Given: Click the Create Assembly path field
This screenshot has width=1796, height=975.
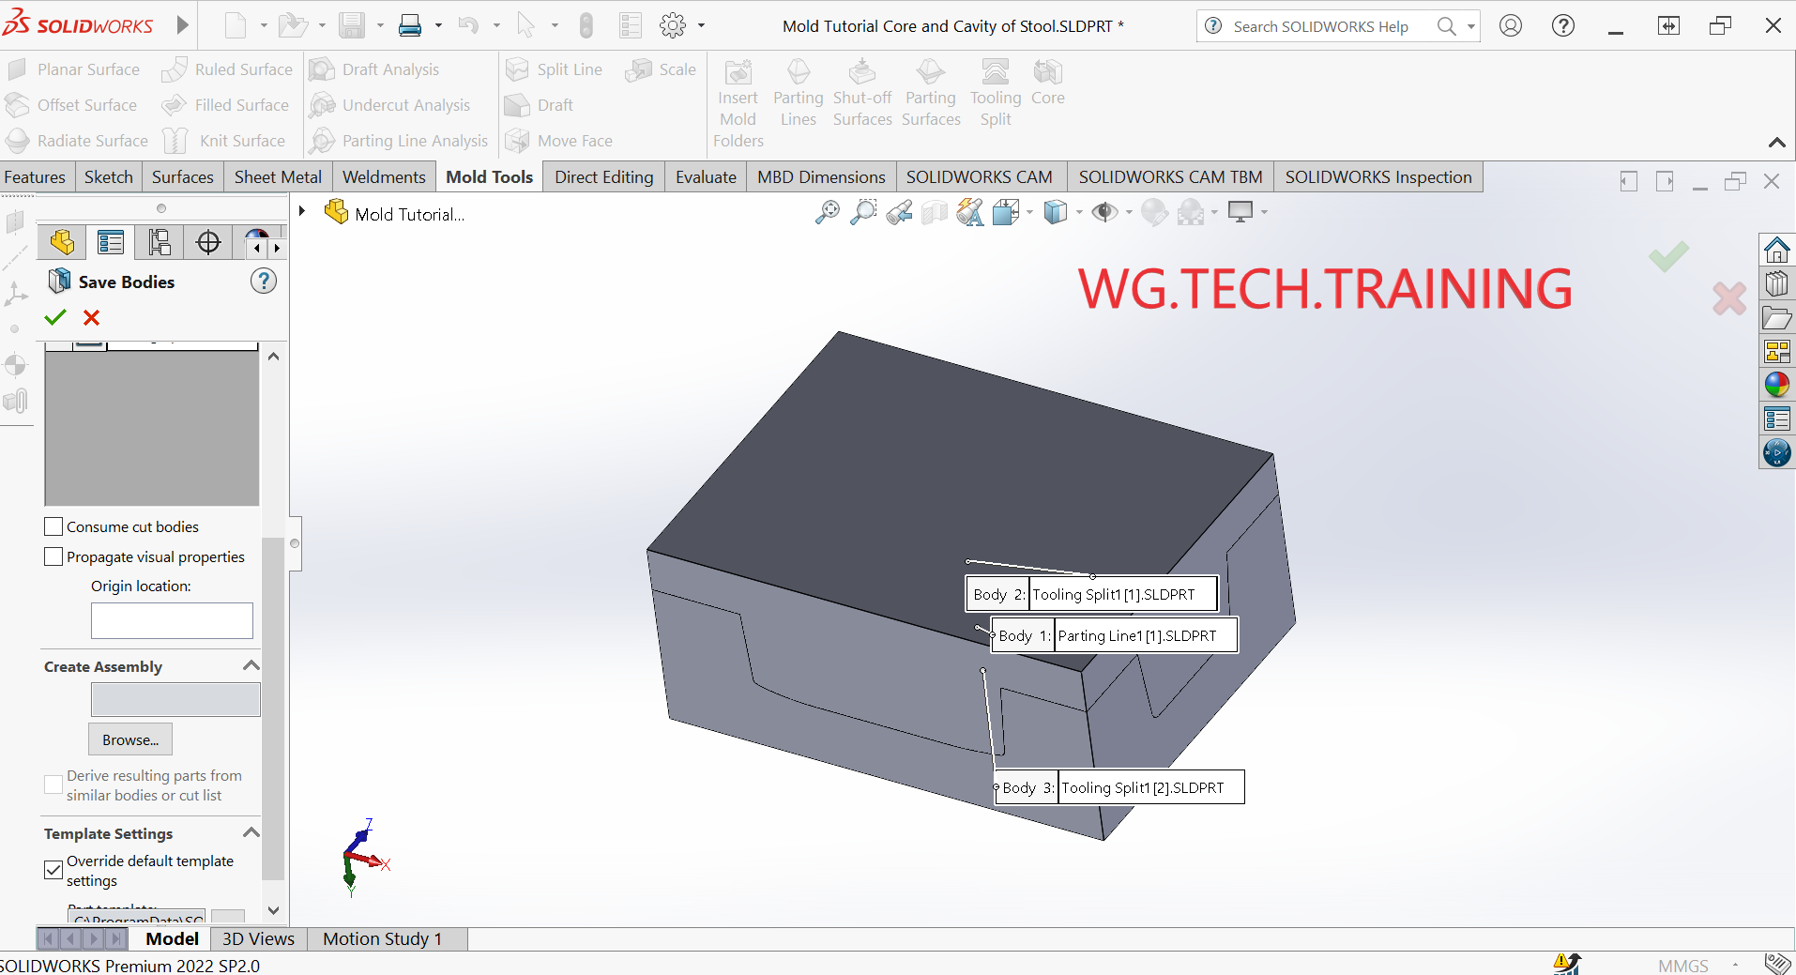Looking at the screenshot, I should [x=175, y=700].
